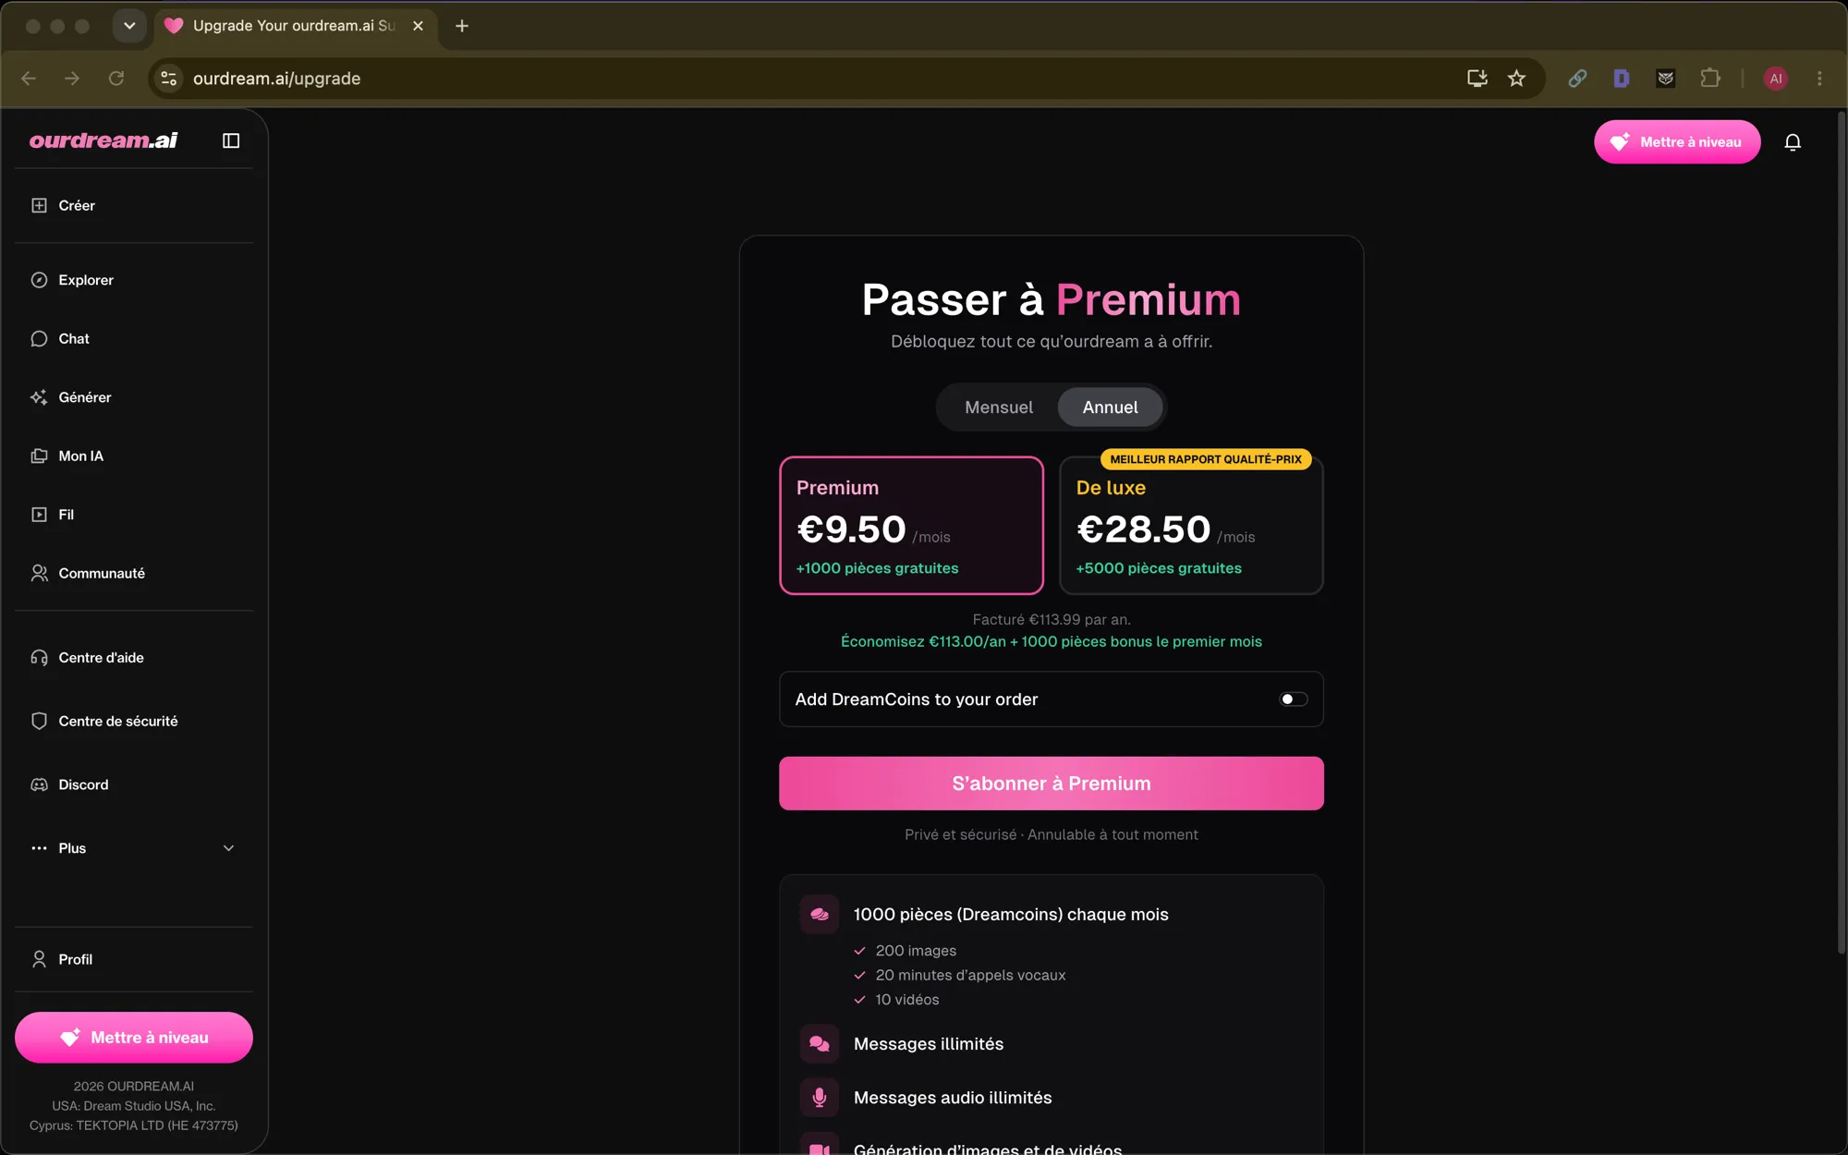Click the Chat bubble icon
Image resolution: width=1848 pixels, height=1155 pixels.
(x=39, y=338)
